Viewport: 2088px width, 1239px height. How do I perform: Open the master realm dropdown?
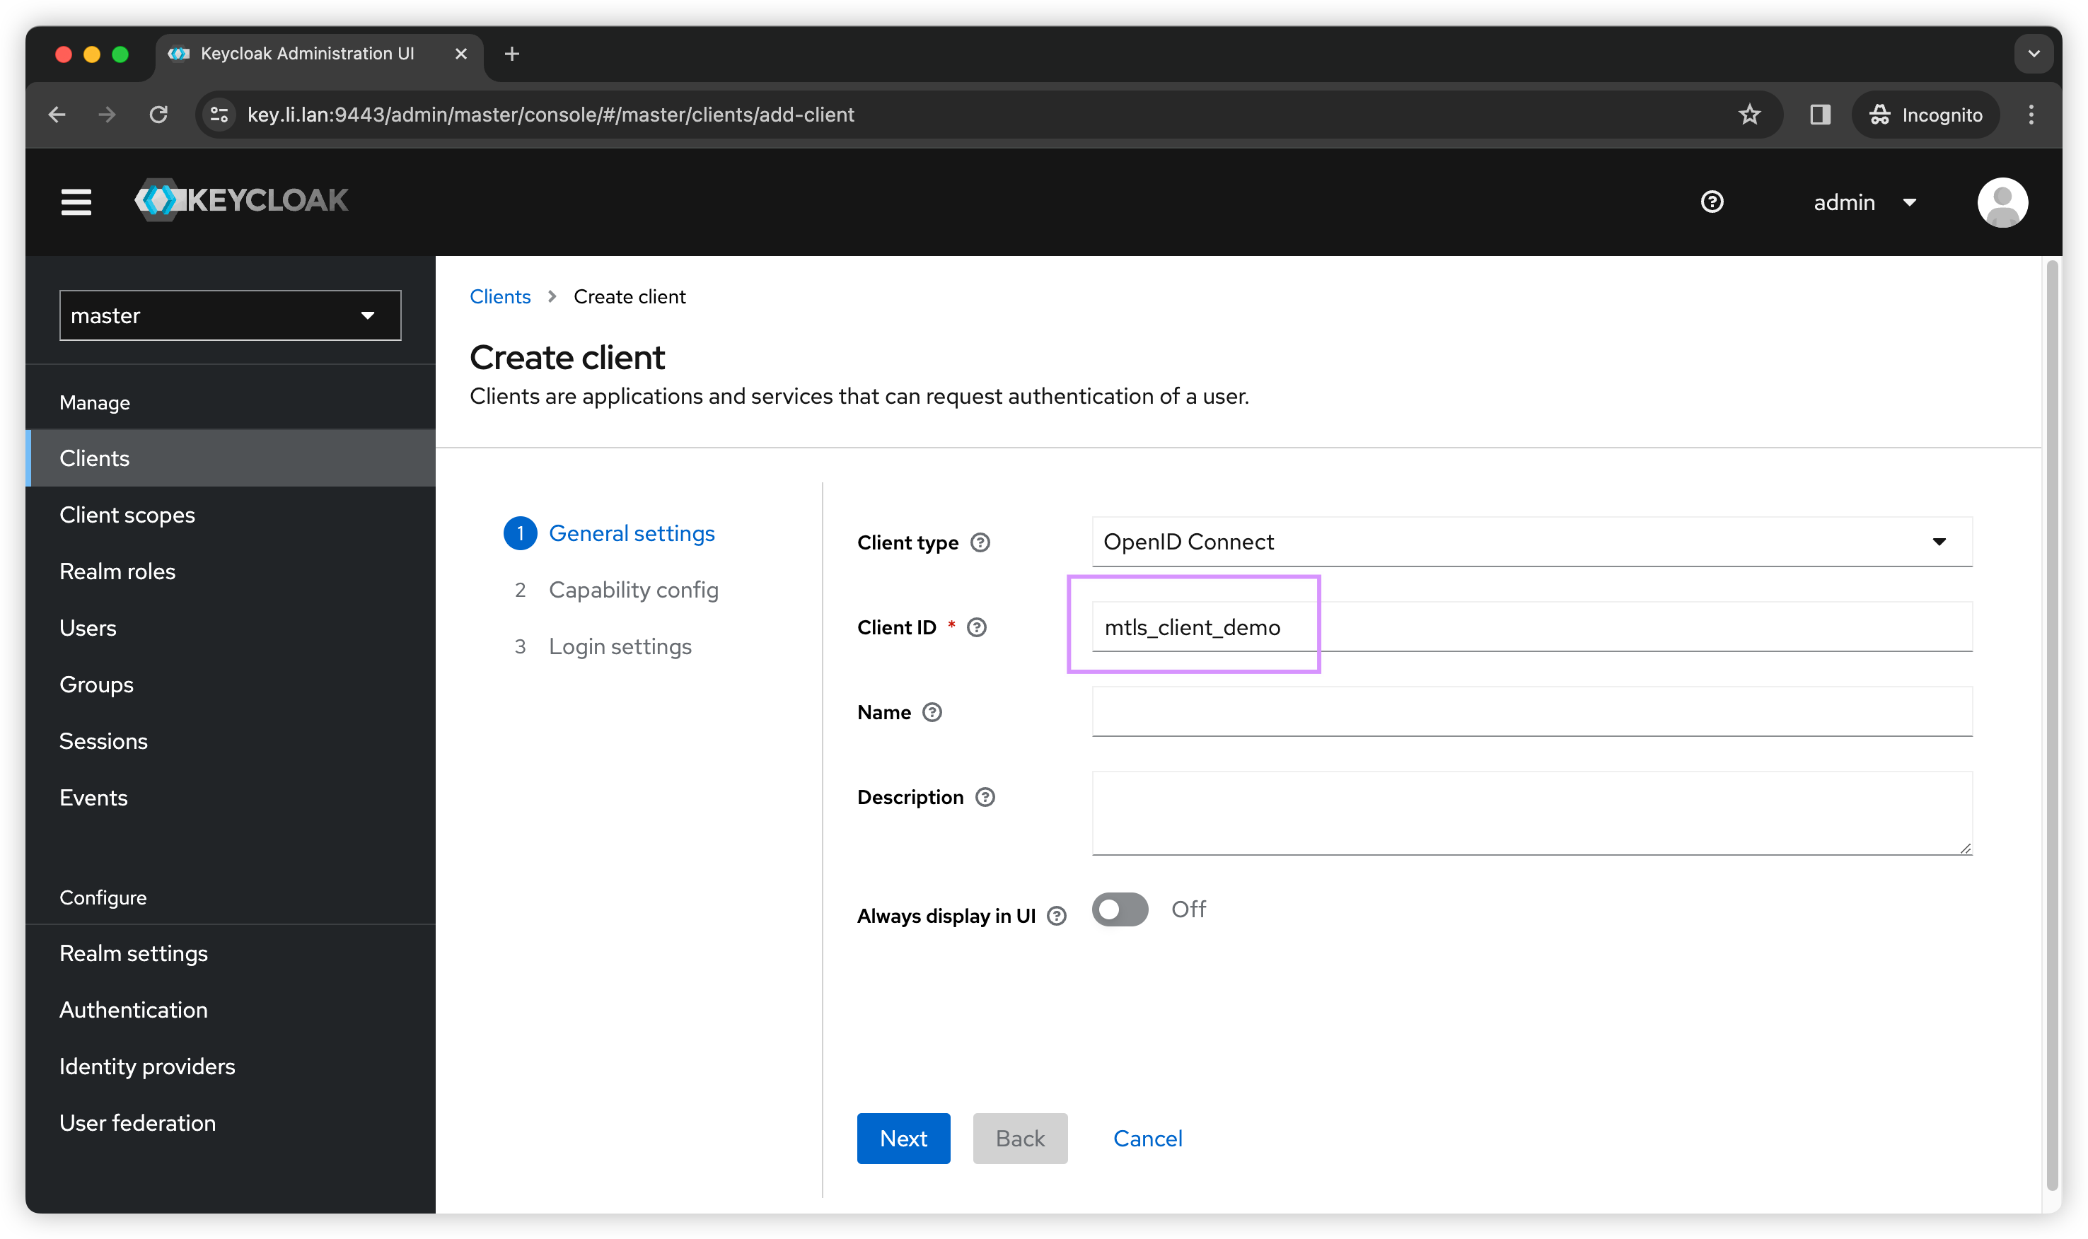tap(230, 315)
